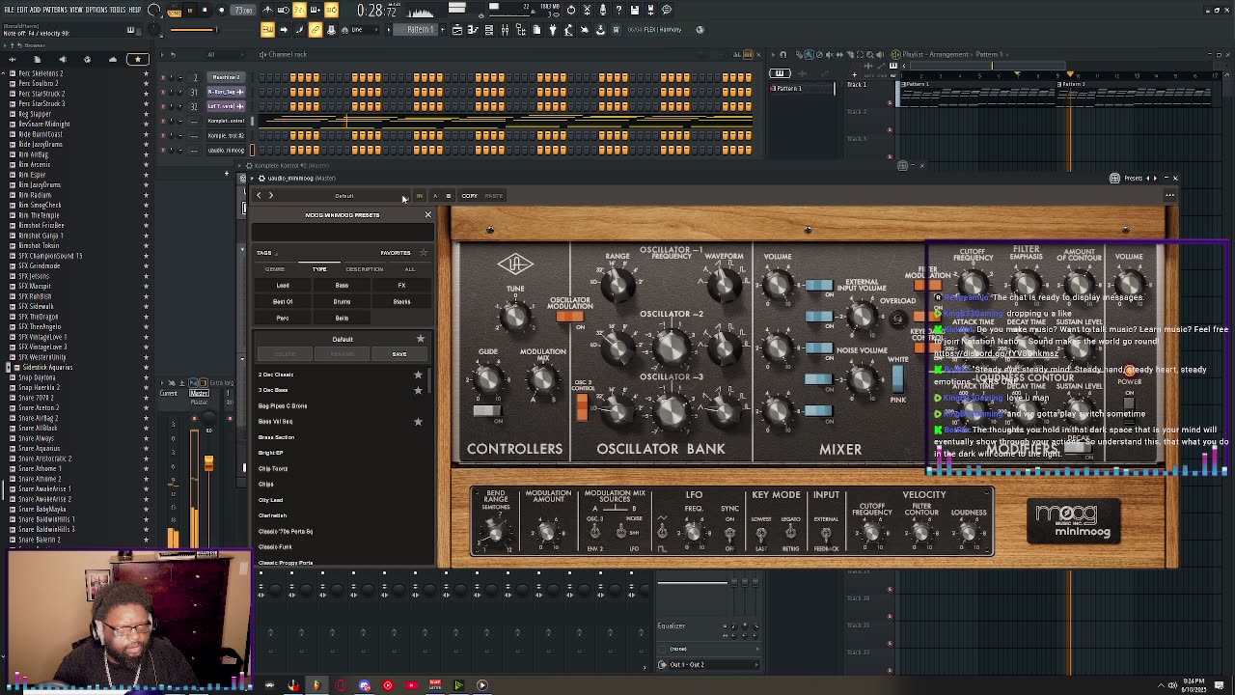Toggle the Noise White/Pink switch
1235x695 pixels.
[898, 379]
